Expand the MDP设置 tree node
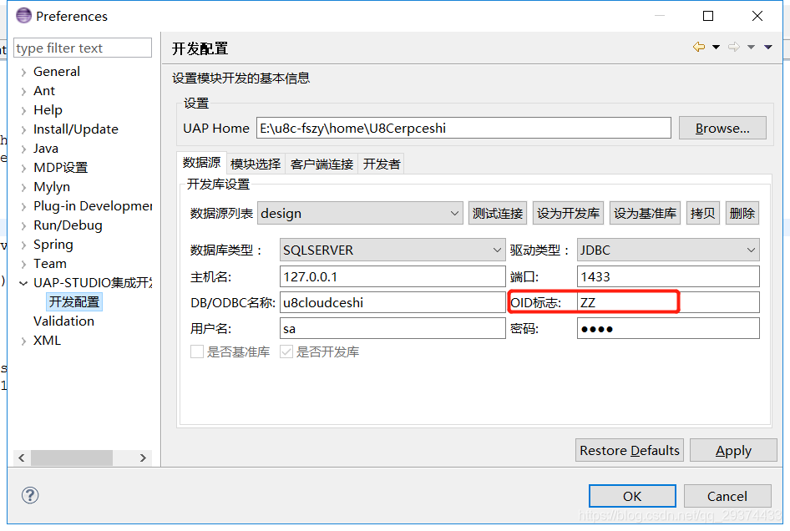This screenshot has height=531, width=790. point(23,168)
